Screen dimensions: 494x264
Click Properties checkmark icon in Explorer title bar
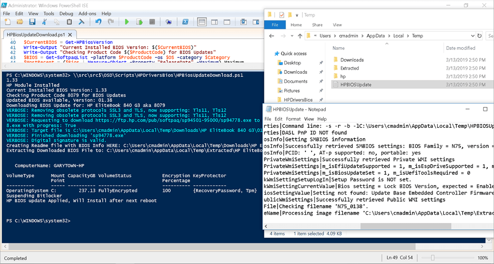coord(282,15)
